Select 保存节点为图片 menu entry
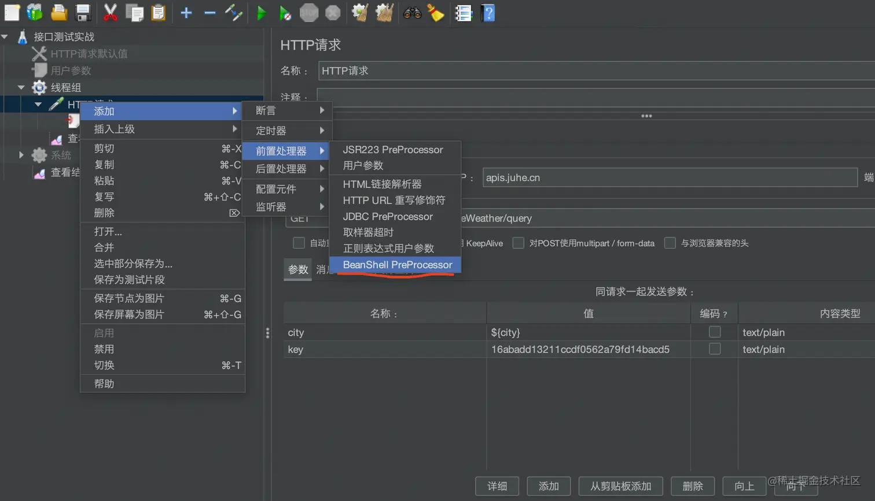Image resolution: width=875 pixels, height=501 pixels. point(163,298)
